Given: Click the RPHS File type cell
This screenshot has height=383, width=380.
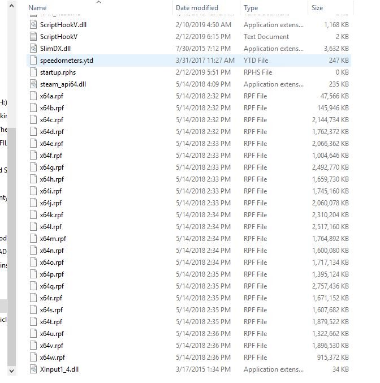Looking at the screenshot, I should pyautogui.click(x=258, y=72).
